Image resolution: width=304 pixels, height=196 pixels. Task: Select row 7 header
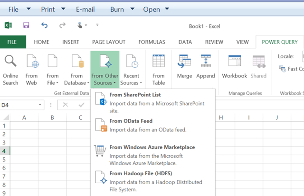coord(5,176)
